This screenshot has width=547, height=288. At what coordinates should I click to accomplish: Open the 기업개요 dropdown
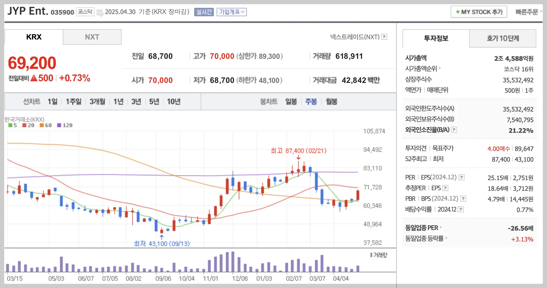232,12
